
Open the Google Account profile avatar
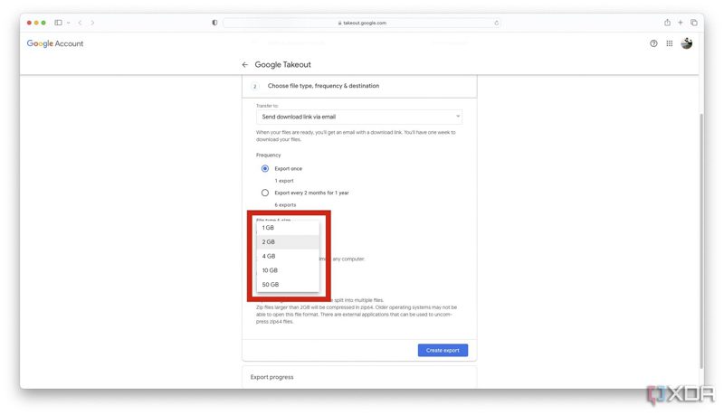[x=687, y=43]
